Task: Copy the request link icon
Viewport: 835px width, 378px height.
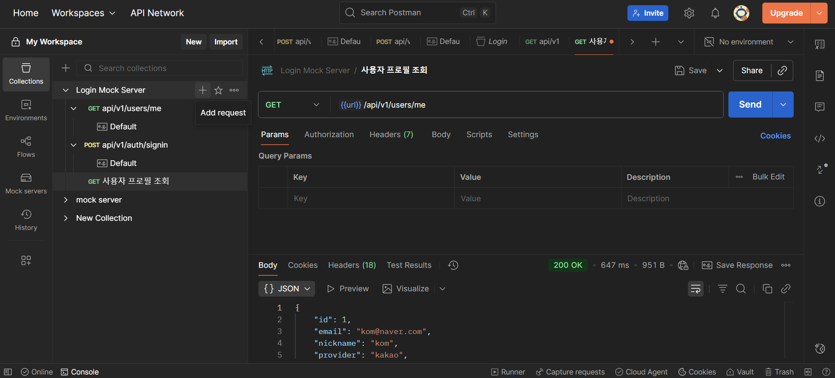Action: (x=782, y=71)
